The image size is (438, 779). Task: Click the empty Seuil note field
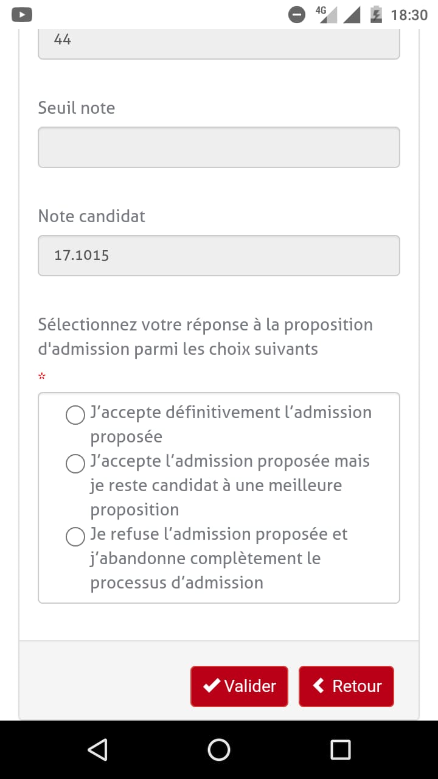[219, 147]
